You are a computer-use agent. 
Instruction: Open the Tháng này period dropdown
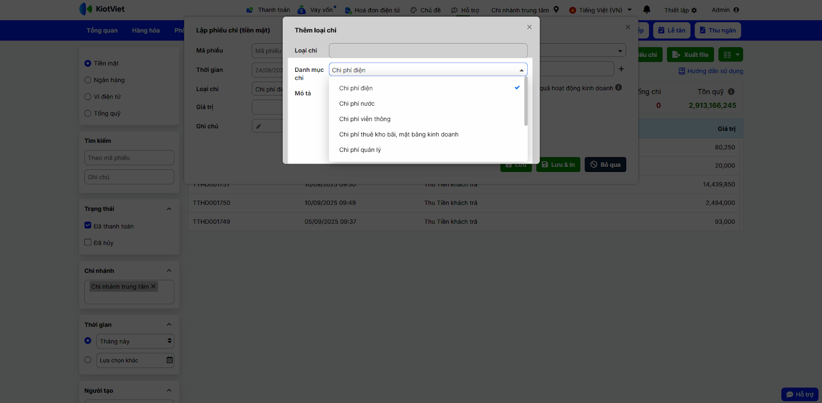(x=135, y=341)
